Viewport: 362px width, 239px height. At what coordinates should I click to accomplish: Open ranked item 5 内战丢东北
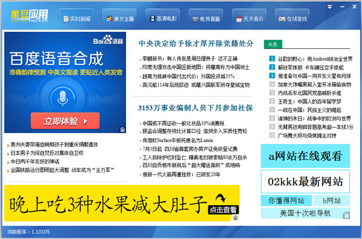pyautogui.click(x=310, y=93)
